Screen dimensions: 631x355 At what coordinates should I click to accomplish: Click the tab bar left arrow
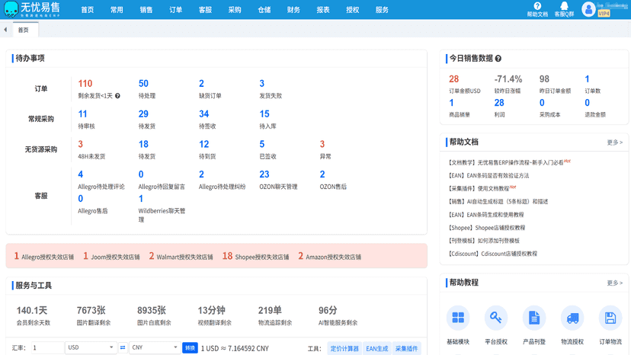5,30
